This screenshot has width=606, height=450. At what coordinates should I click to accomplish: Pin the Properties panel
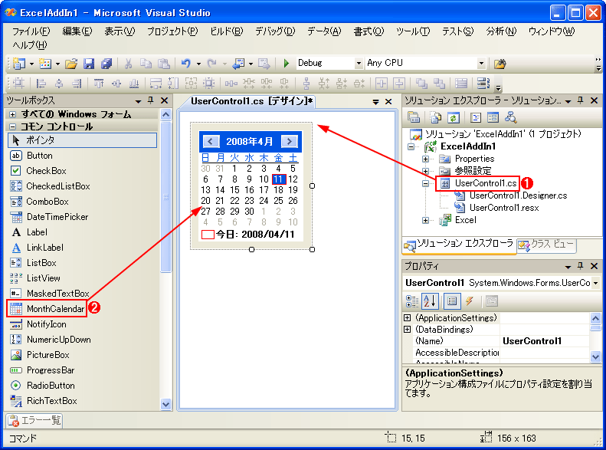tap(581, 266)
